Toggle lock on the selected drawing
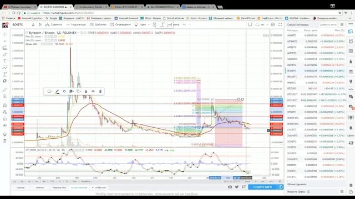355x199 pixels. coord(86,91)
